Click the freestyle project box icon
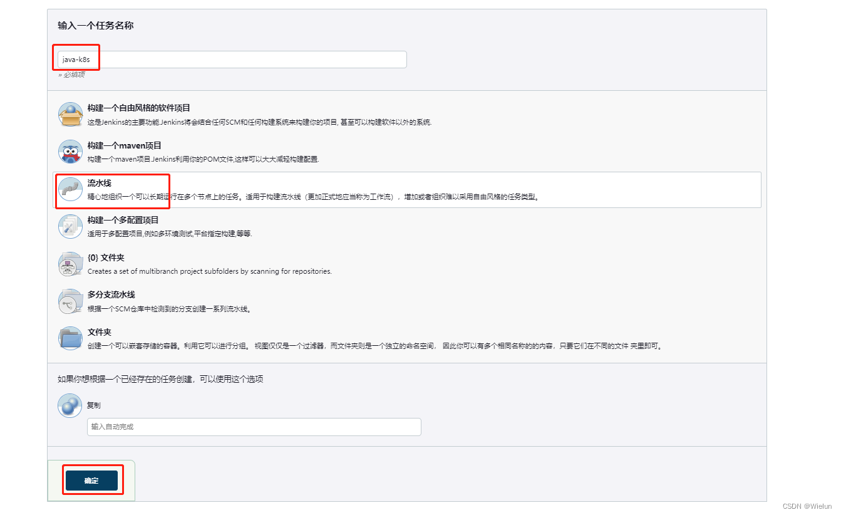Image resolution: width=841 pixels, height=515 pixels. coord(70,115)
